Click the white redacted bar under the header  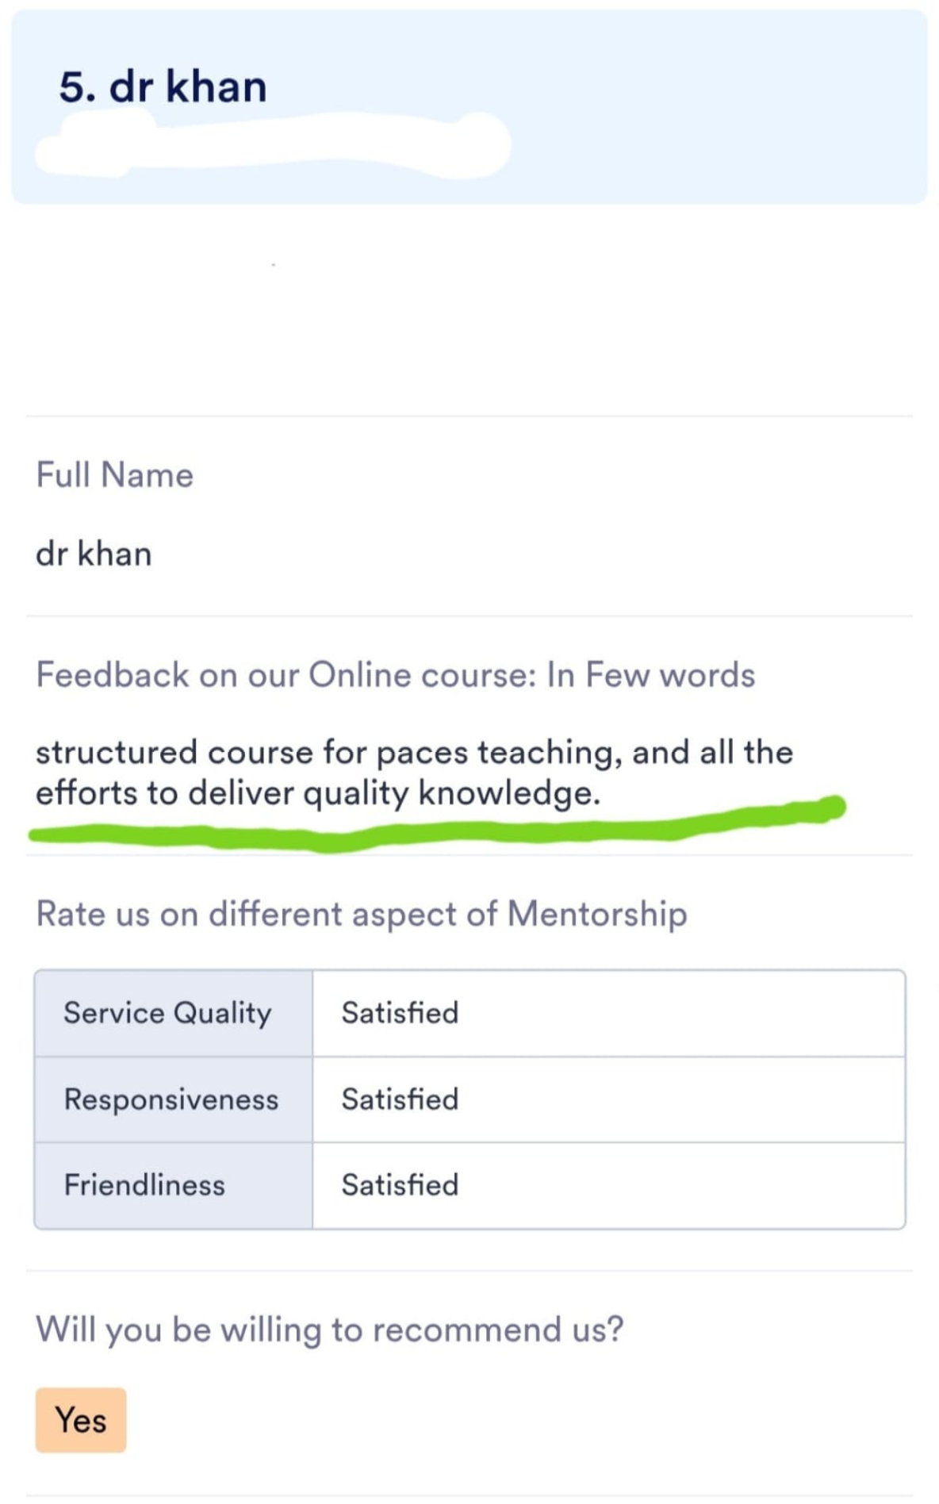click(274, 144)
